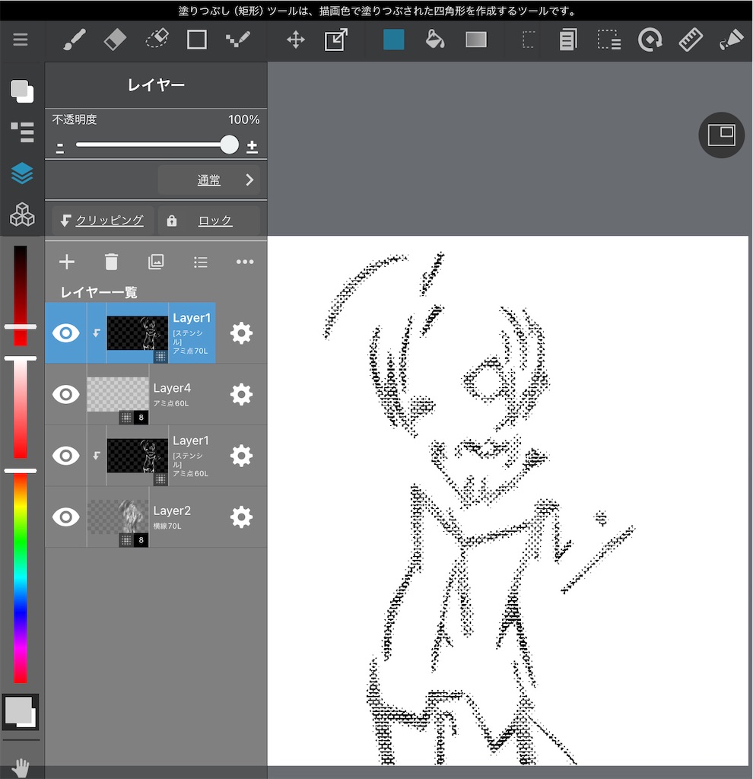This screenshot has height=779, width=753.
Task: Click the 100% opacity value
Action: click(x=244, y=119)
